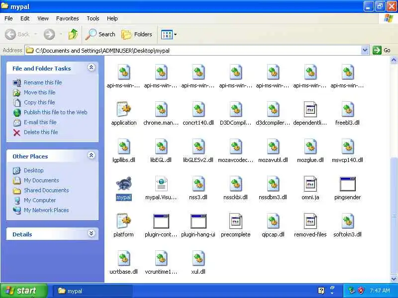Viewport: 398px width, 298px height.
Task: Select the msvcp140.dll file icon
Action: click(x=347, y=147)
